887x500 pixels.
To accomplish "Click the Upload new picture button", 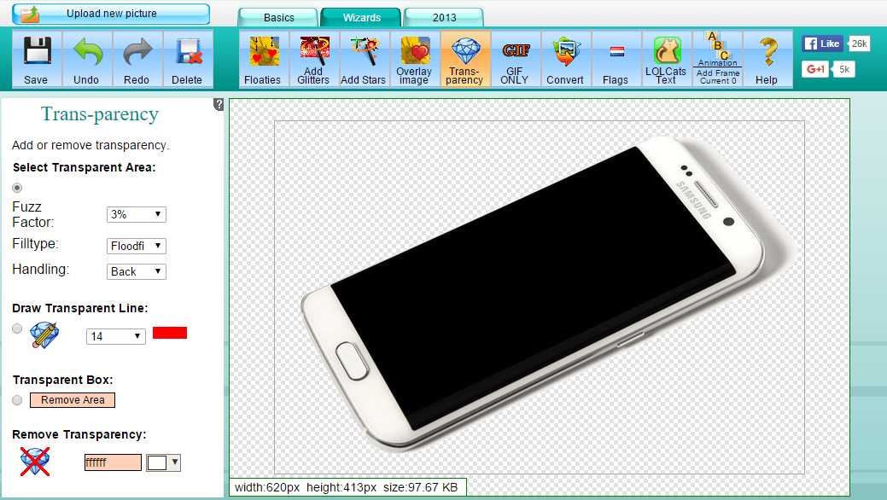I will (111, 14).
